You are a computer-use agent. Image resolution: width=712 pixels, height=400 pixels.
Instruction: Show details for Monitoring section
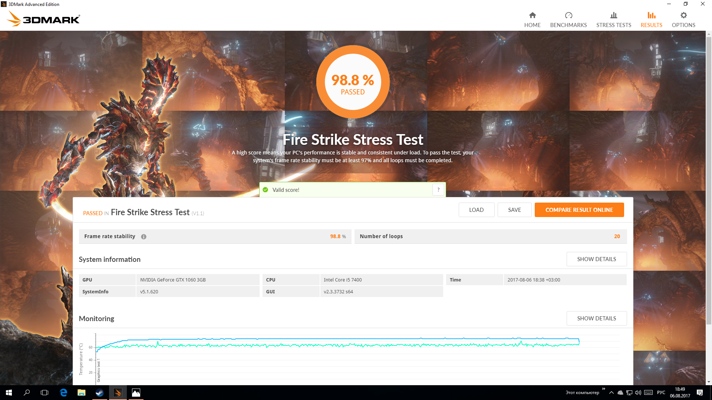[x=596, y=319]
